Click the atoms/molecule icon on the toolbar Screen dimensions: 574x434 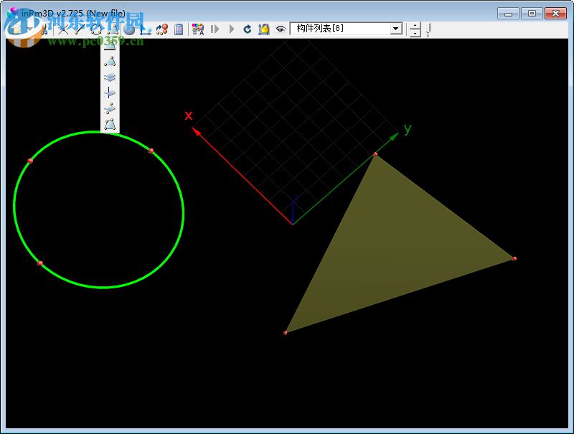[163, 30]
